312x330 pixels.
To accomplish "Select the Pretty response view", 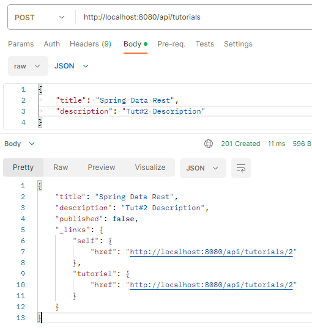I will tap(23, 167).
